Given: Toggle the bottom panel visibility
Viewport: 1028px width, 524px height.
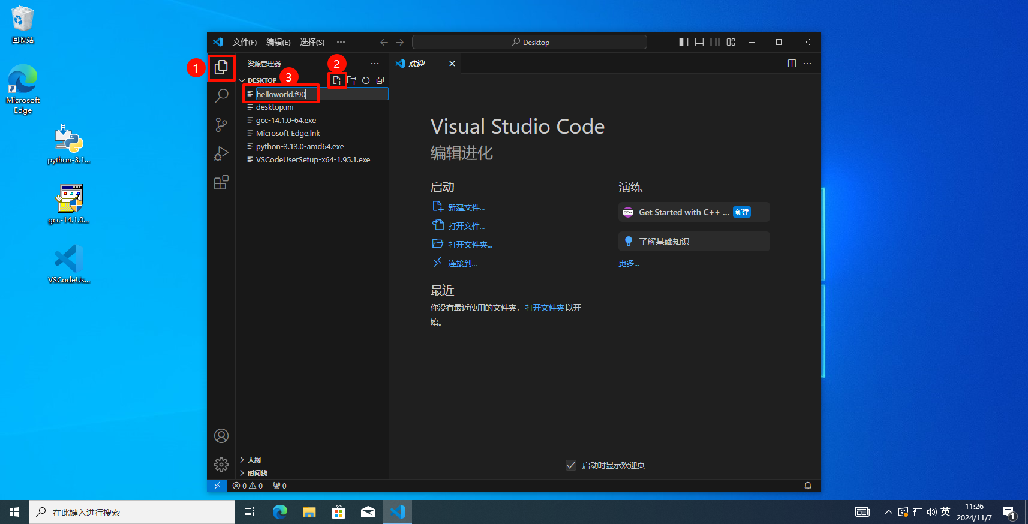Looking at the screenshot, I should pos(699,42).
